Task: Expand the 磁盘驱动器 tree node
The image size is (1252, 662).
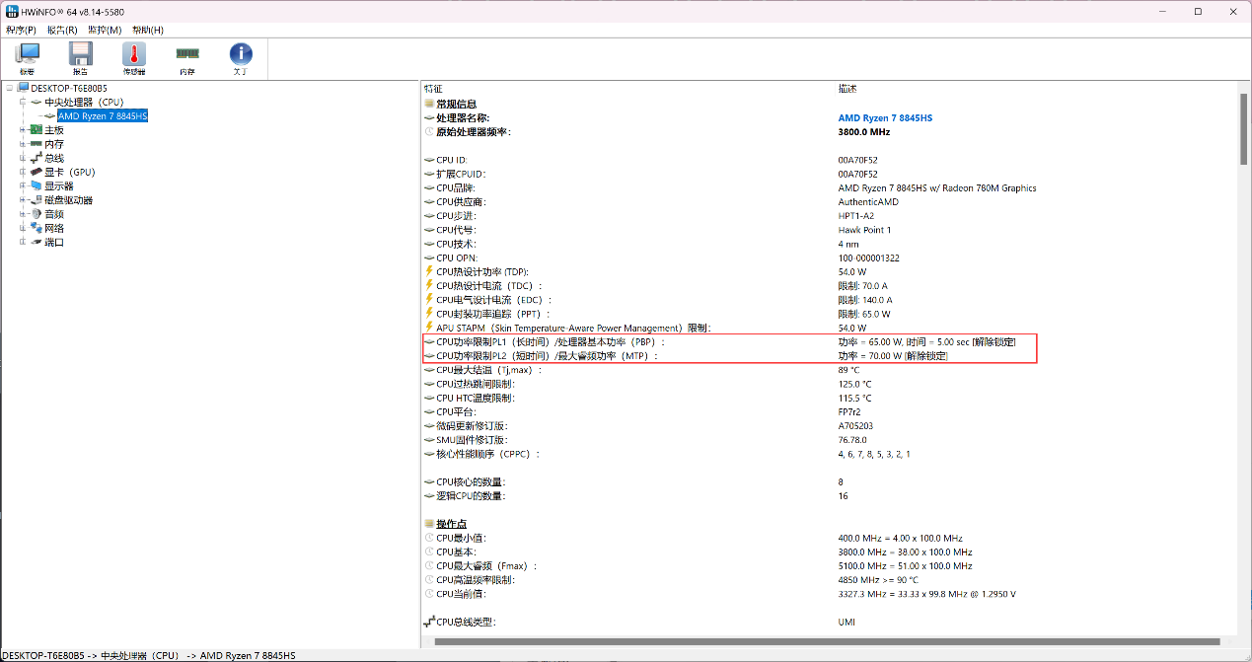Action: (x=22, y=200)
